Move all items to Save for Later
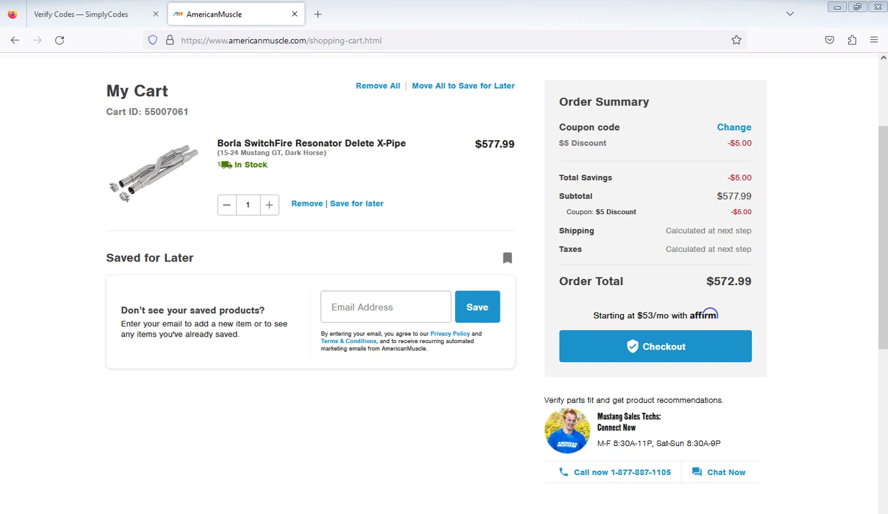 [x=464, y=86]
